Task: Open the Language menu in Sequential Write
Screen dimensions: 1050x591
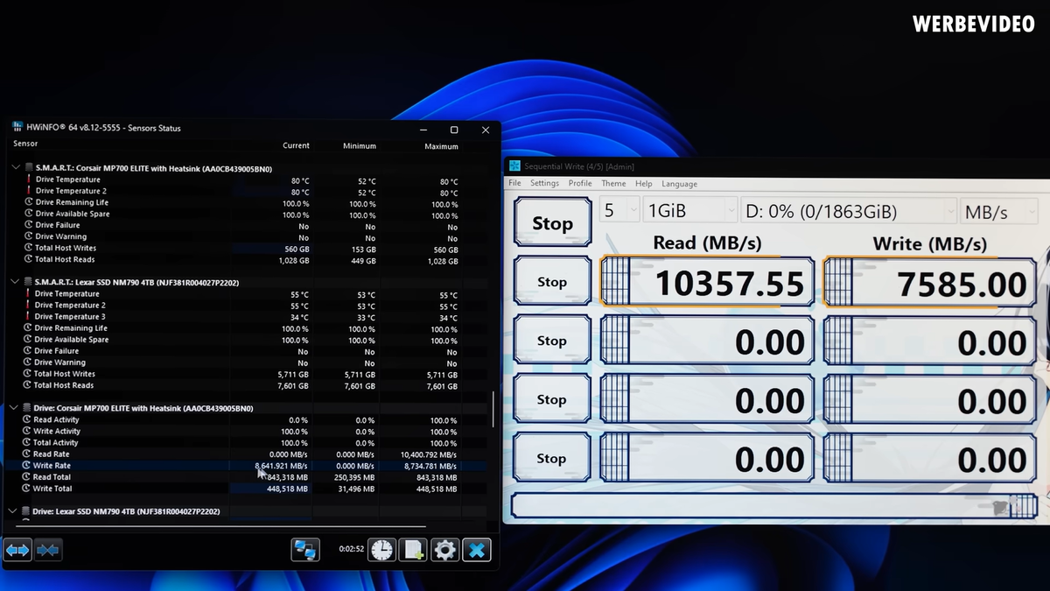Action: pyautogui.click(x=679, y=183)
